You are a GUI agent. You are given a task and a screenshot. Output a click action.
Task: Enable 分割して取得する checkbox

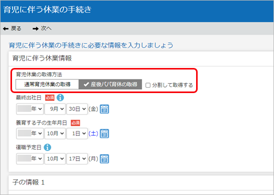[148, 85]
